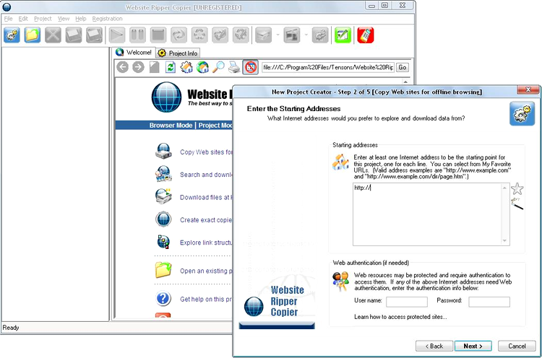Click the Cancel button in the dialog
The image size is (542, 358).
[517, 346]
